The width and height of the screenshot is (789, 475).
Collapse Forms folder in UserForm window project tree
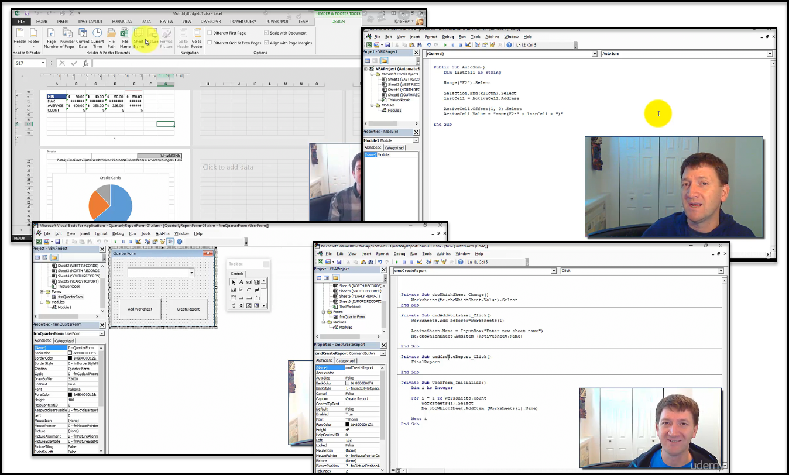(x=42, y=291)
